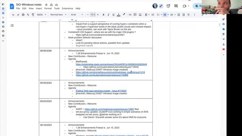Decrease paragraph indent
Screen dimensions: 242x136
tap(178, 15)
